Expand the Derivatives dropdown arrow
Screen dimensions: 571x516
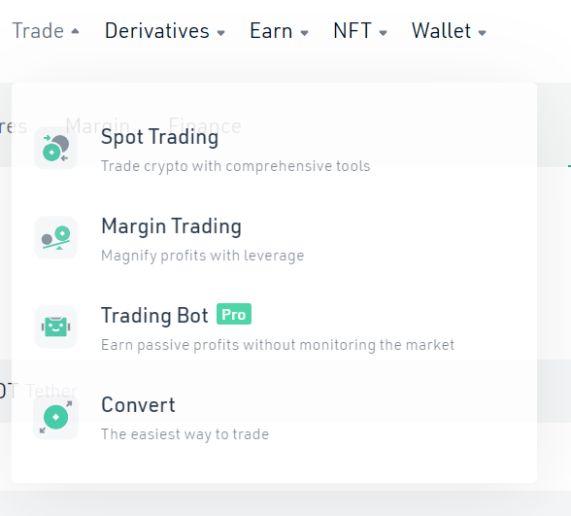point(220,33)
